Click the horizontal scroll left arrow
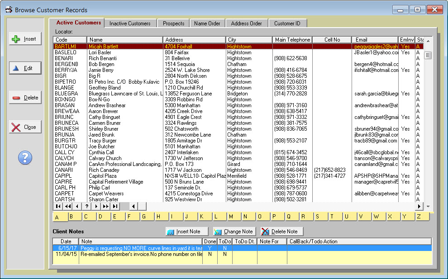Viewport: 448px width, 279px height. pos(133,206)
